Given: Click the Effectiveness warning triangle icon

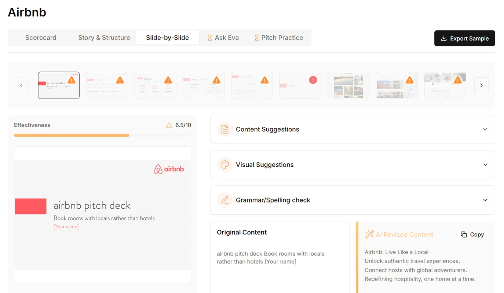Looking at the screenshot, I should point(169,125).
